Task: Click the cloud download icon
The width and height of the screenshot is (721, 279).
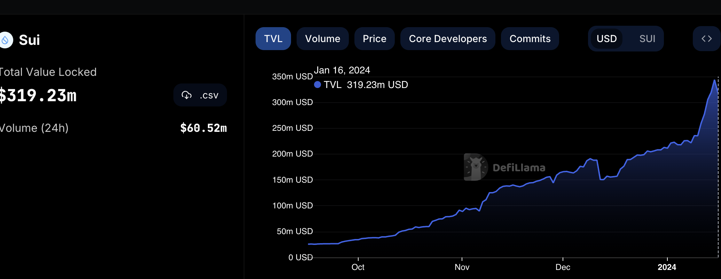Action: click(187, 95)
